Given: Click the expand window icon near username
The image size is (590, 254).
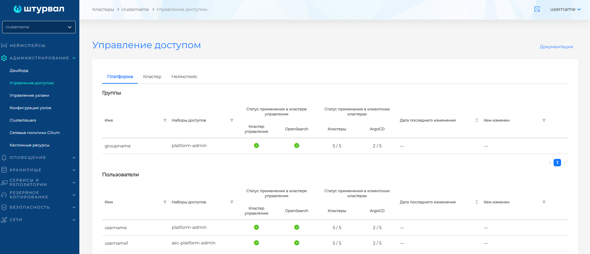Looking at the screenshot, I should coord(537,9).
